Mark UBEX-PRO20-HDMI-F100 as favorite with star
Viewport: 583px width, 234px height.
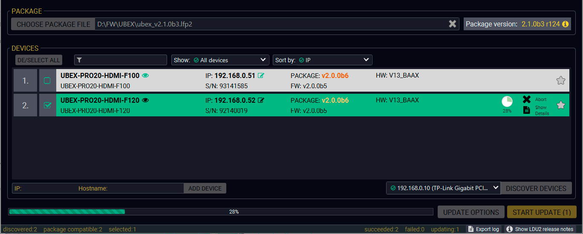560,80
